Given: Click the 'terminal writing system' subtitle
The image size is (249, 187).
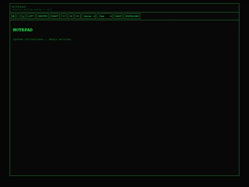Looking at the screenshot, I should pyautogui.click(x=32, y=10).
